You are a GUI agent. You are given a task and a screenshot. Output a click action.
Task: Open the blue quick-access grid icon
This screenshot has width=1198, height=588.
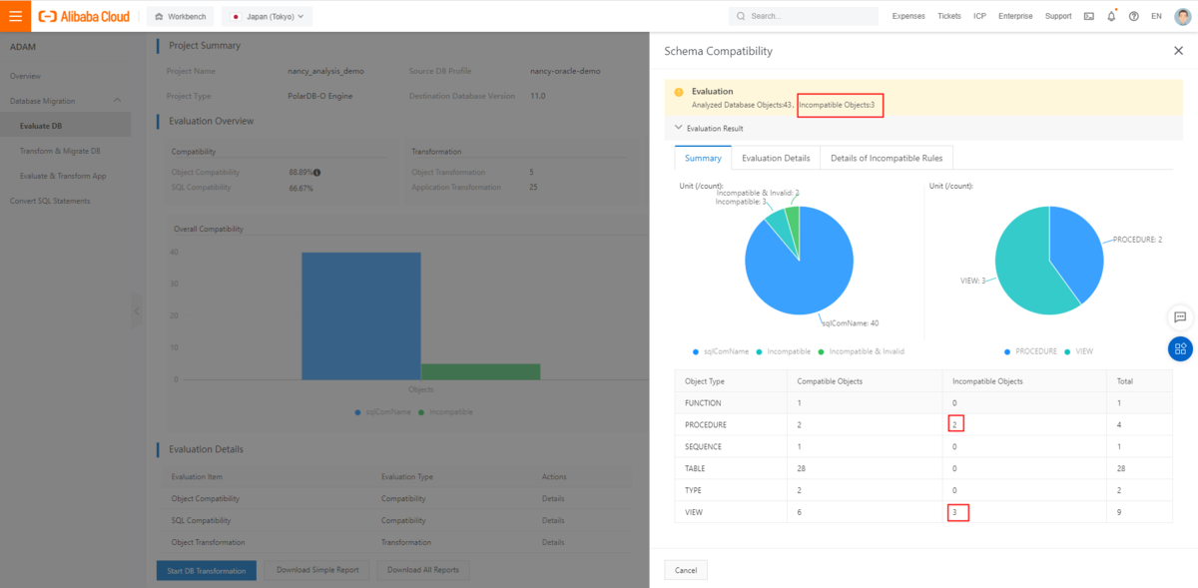[x=1180, y=348]
